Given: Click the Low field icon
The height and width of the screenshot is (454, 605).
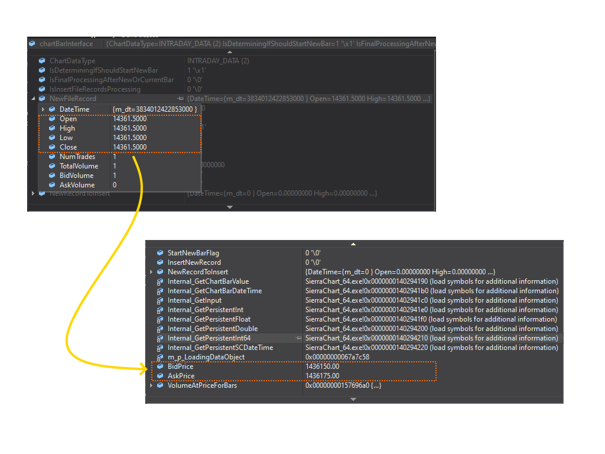Looking at the screenshot, I should pos(52,138).
